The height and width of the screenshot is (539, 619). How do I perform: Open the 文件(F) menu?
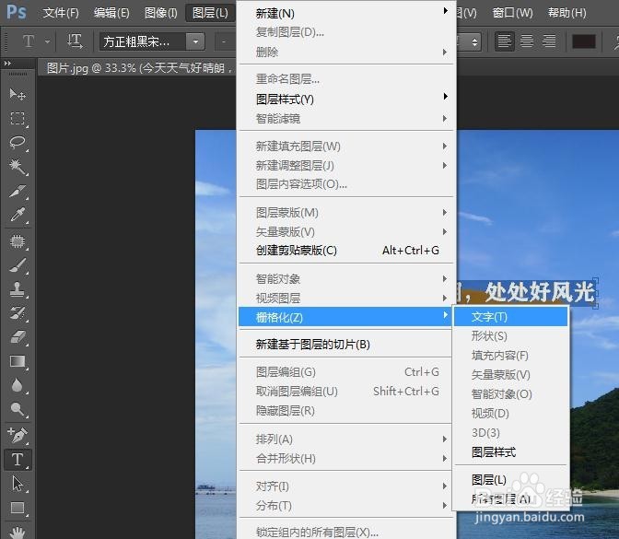pyautogui.click(x=61, y=13)
